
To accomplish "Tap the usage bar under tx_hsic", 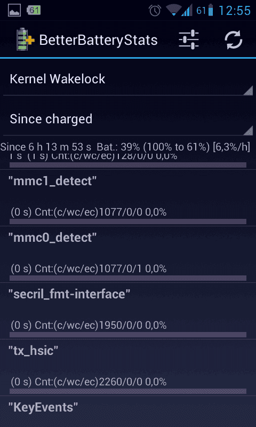I will [128, 391].
